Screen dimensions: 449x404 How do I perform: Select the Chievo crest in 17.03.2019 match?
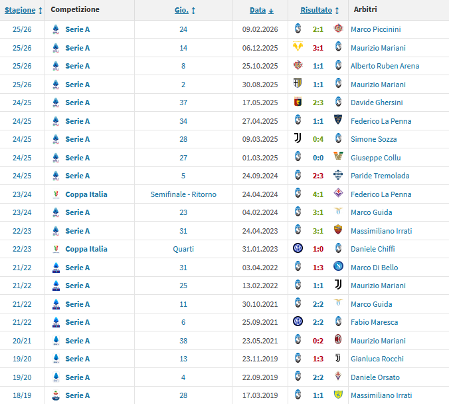click(x=338, y=395)
